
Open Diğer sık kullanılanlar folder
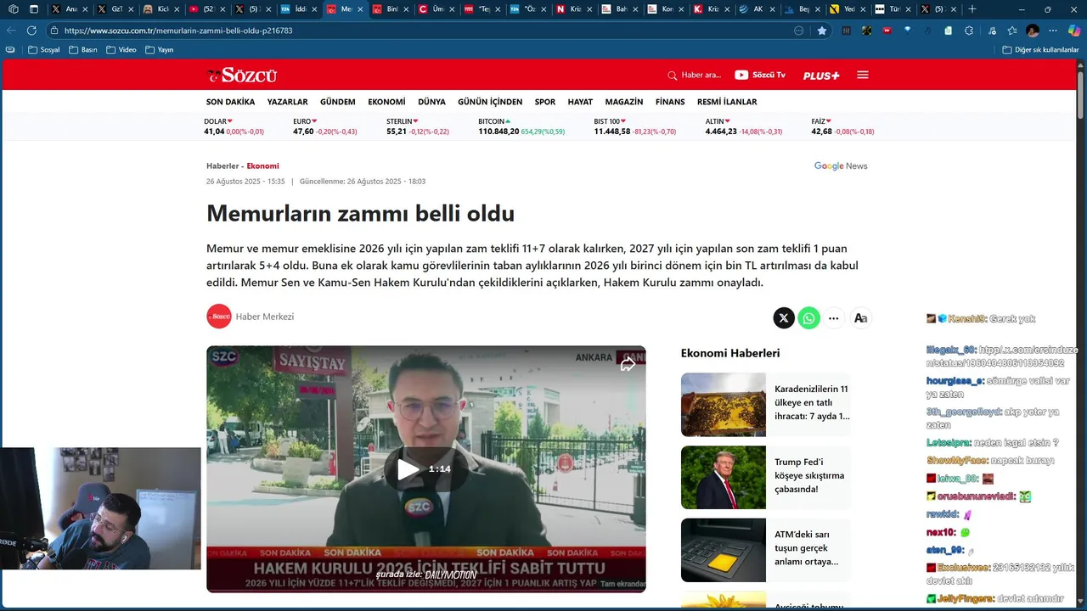(1040, 50)
